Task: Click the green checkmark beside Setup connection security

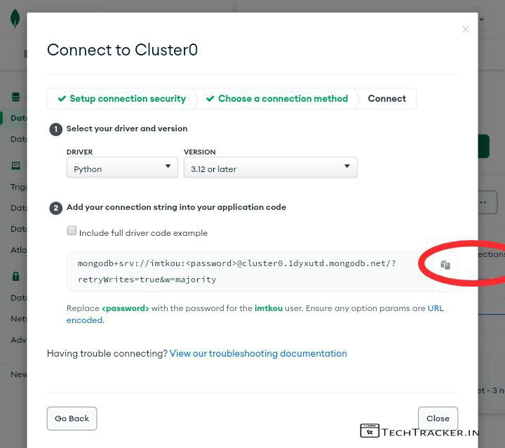Action: pyautogui.click(x=62, y=99)
